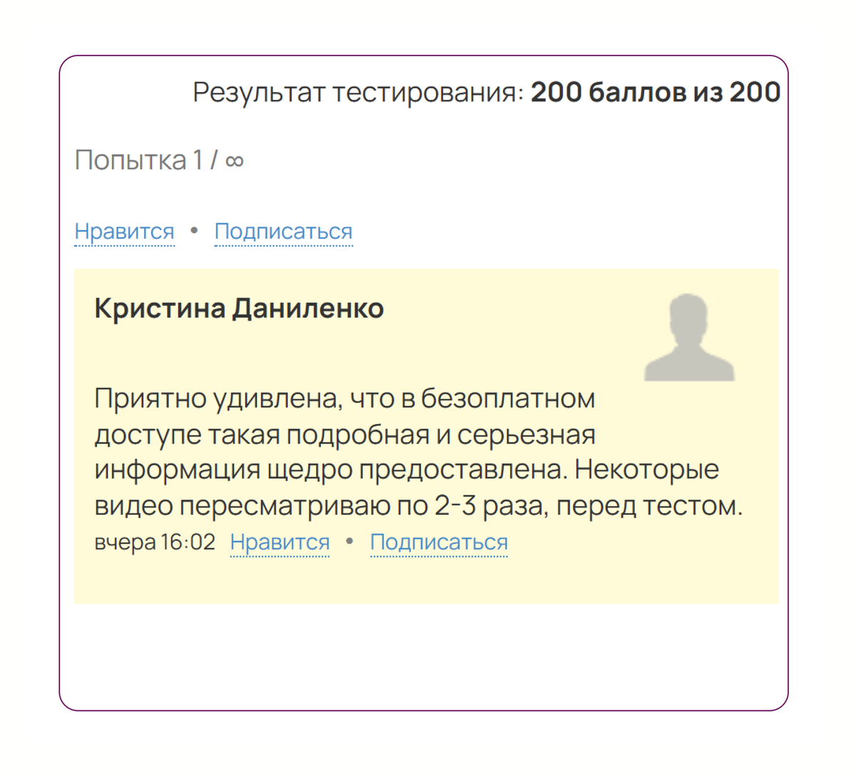856x778 pixels.
Task: Like Кристина Даниленко's comment with Нравится
Action: tap(280, 542)
